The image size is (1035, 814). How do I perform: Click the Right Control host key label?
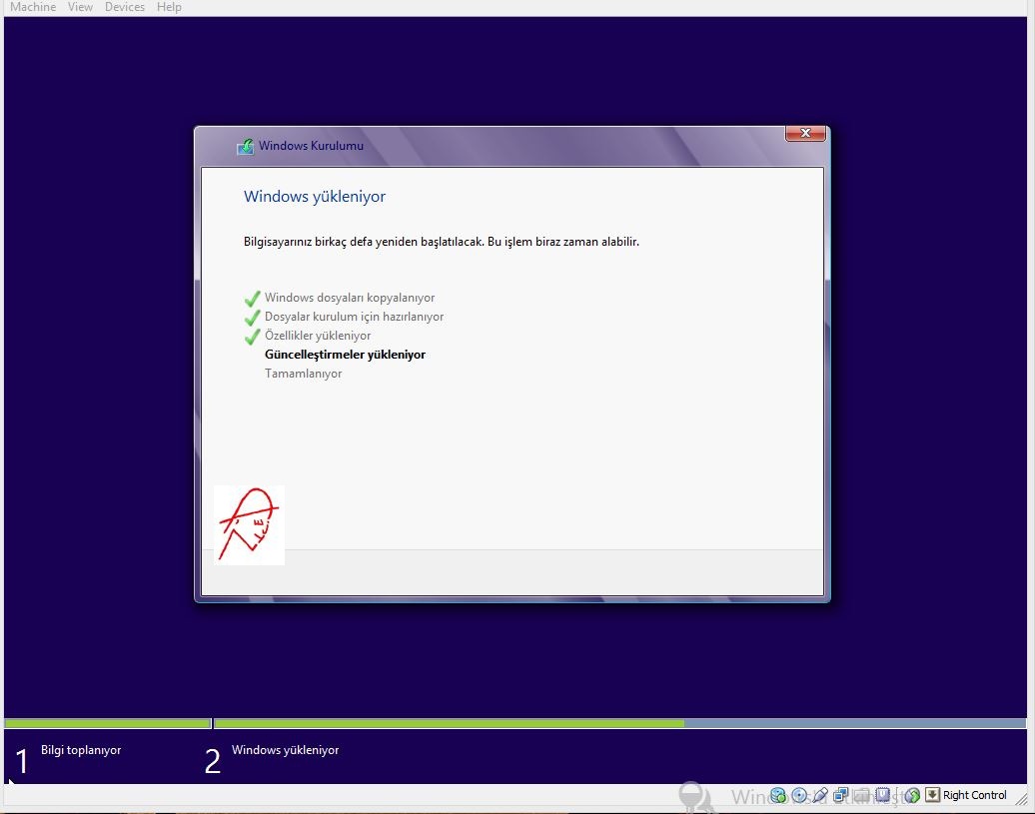(974, 795)
